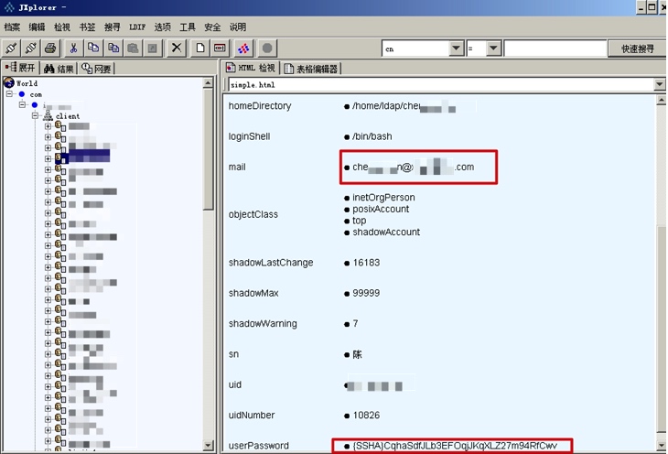Viewport: 668px width, 454px height.
Task: Click the disconnect toolbar icon
Action: coord(31,48)
